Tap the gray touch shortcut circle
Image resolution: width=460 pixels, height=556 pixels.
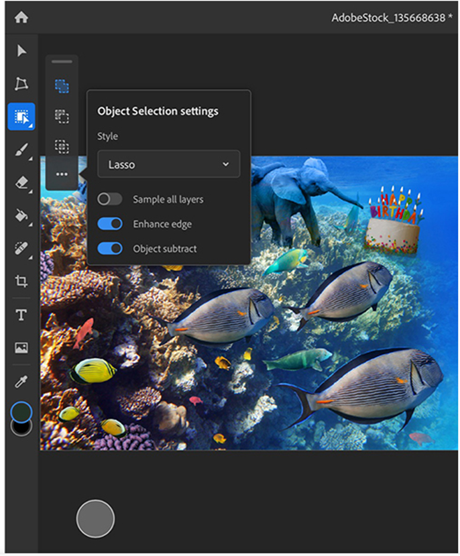95,518
